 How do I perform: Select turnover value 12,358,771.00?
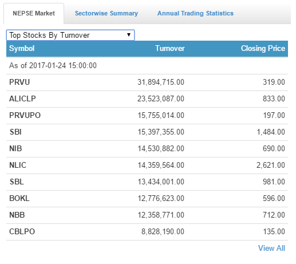click(161, 215)
